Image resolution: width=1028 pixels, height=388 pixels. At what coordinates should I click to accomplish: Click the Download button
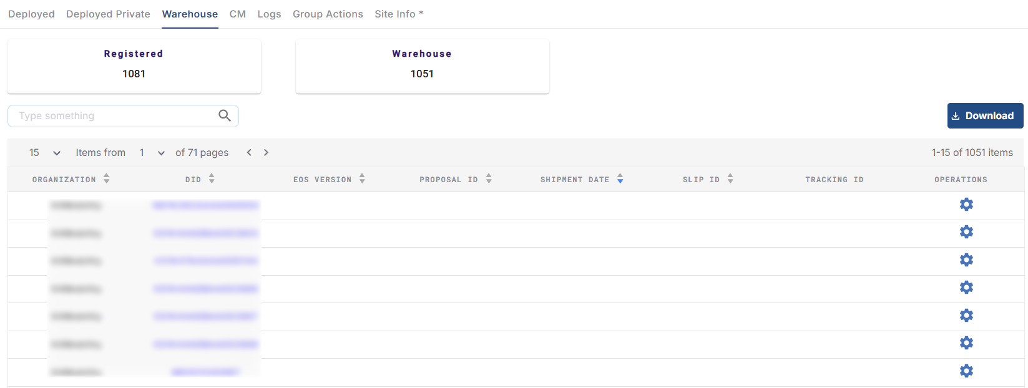tap(984, 116)
